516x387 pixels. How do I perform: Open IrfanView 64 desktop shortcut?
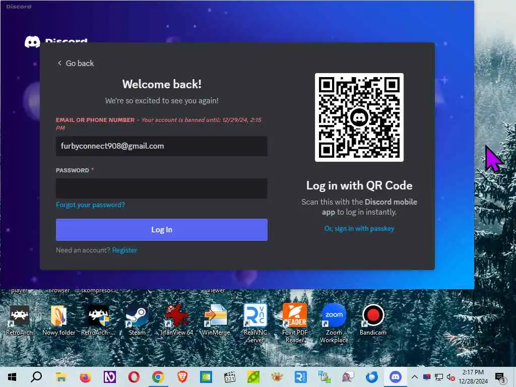[177, 320]
